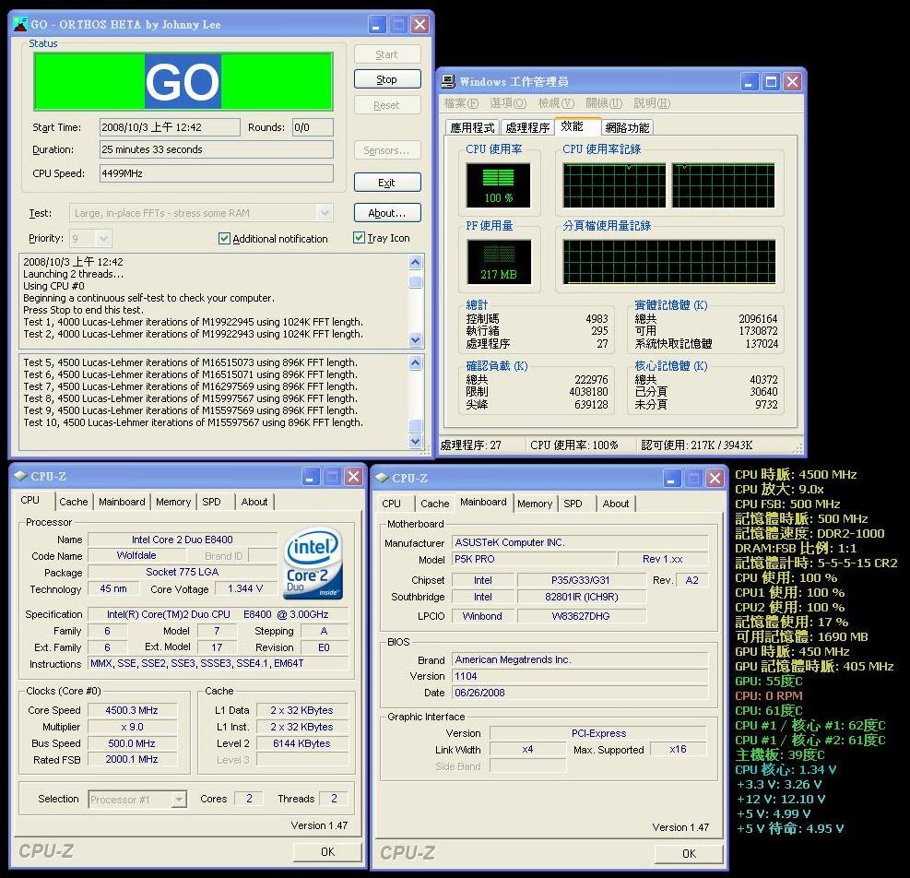Screen dimensions: 910x878
Task: Open the Memory tab in the Motherboard CPU-Z window
Action: [x=535, y=504]
